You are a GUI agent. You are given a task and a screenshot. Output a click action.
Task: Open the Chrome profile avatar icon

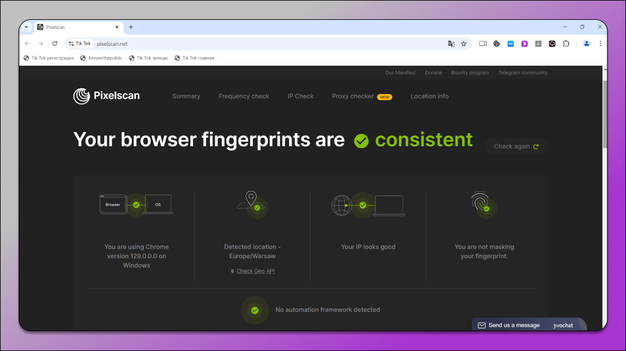click(586, 44)
